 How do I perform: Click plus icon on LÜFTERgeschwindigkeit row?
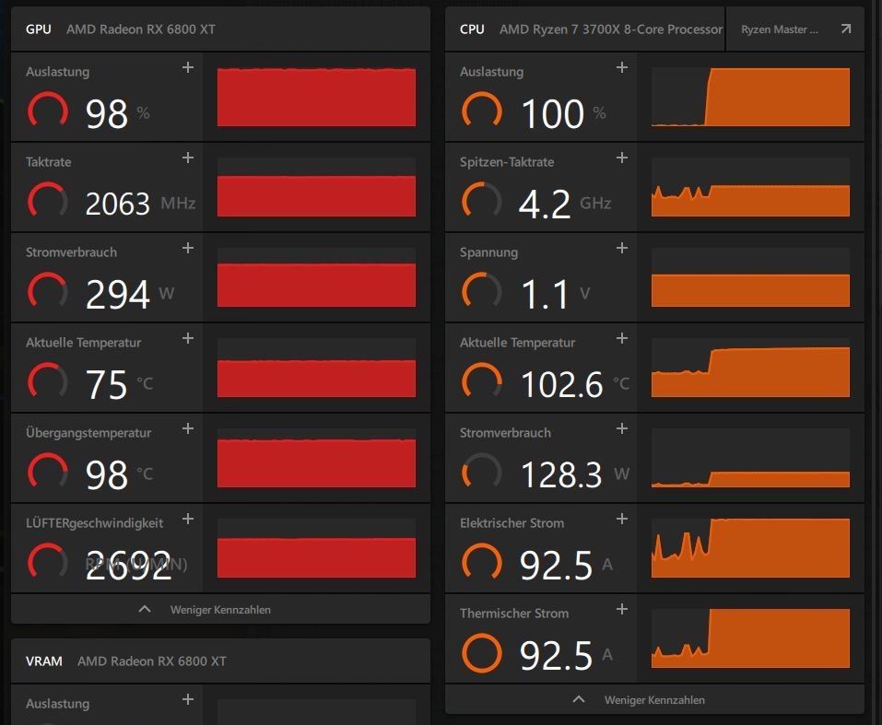(188, 519)
